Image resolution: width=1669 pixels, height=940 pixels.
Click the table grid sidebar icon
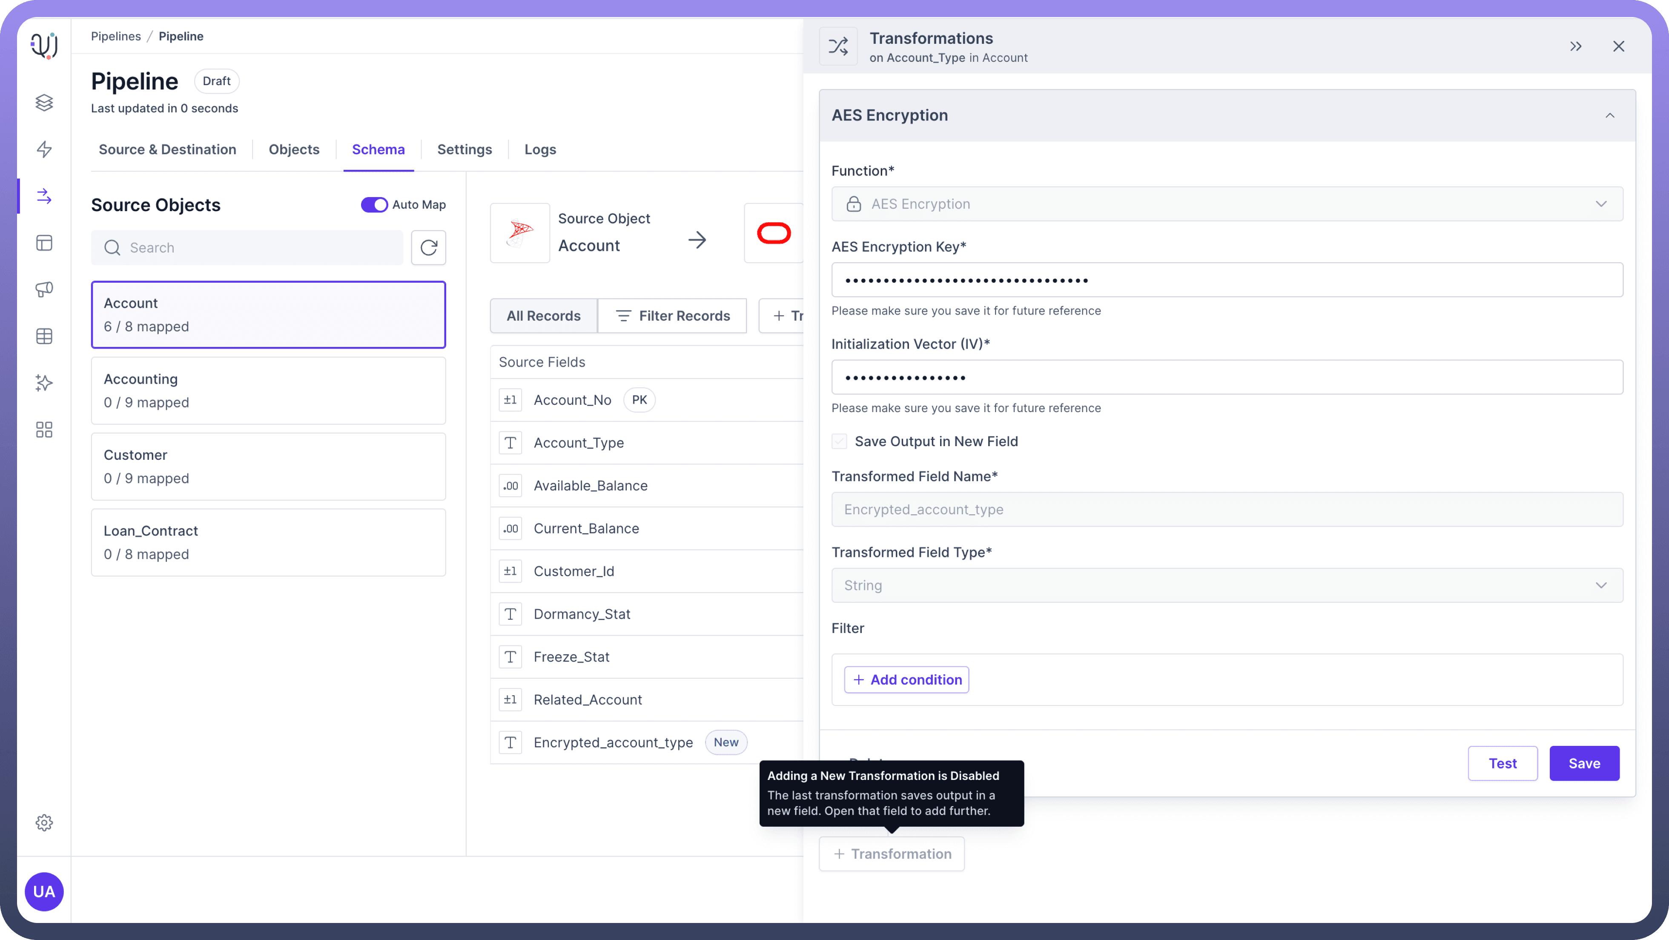tap(44, 336)
